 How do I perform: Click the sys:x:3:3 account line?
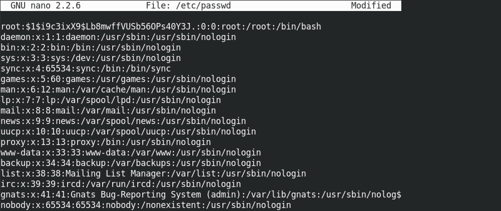[91, 58]
